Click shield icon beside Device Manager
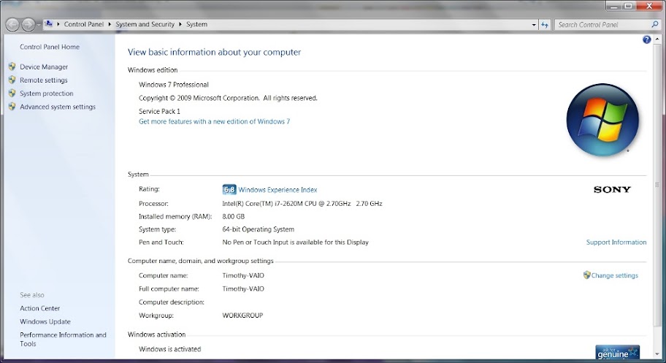666x363 pixels. pos(12,66)
